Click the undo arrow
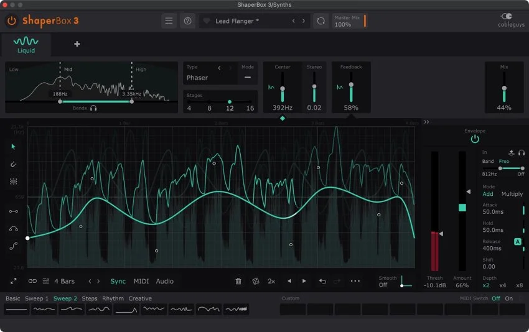 pos(322,281)
